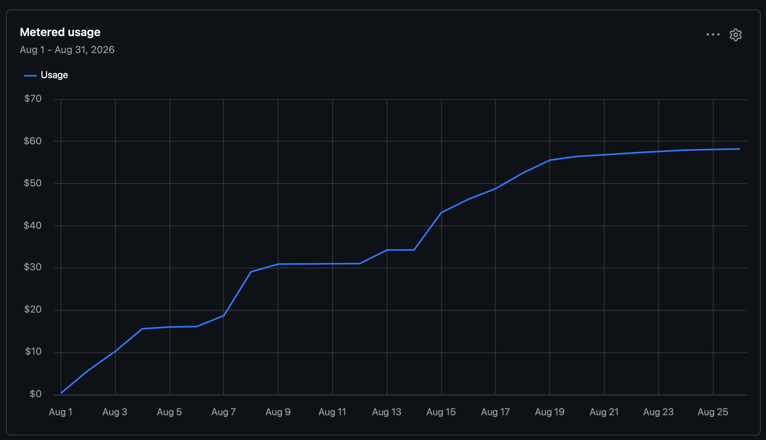The width and height of the screenshot is (766, 440).
Task: Click the $60 y-axis label
Action: tap(33, 141)
